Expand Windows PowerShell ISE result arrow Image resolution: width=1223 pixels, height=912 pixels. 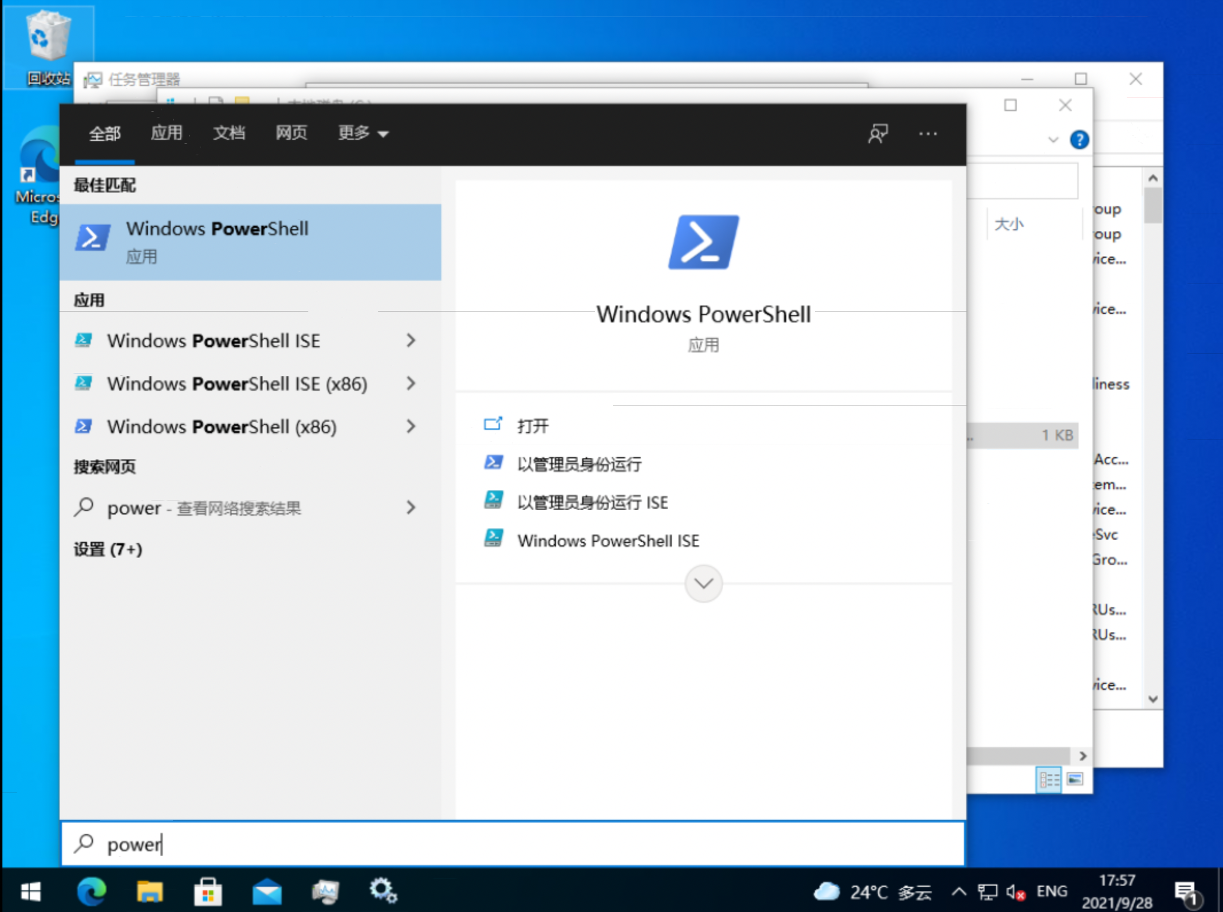[x=411, y=341]
